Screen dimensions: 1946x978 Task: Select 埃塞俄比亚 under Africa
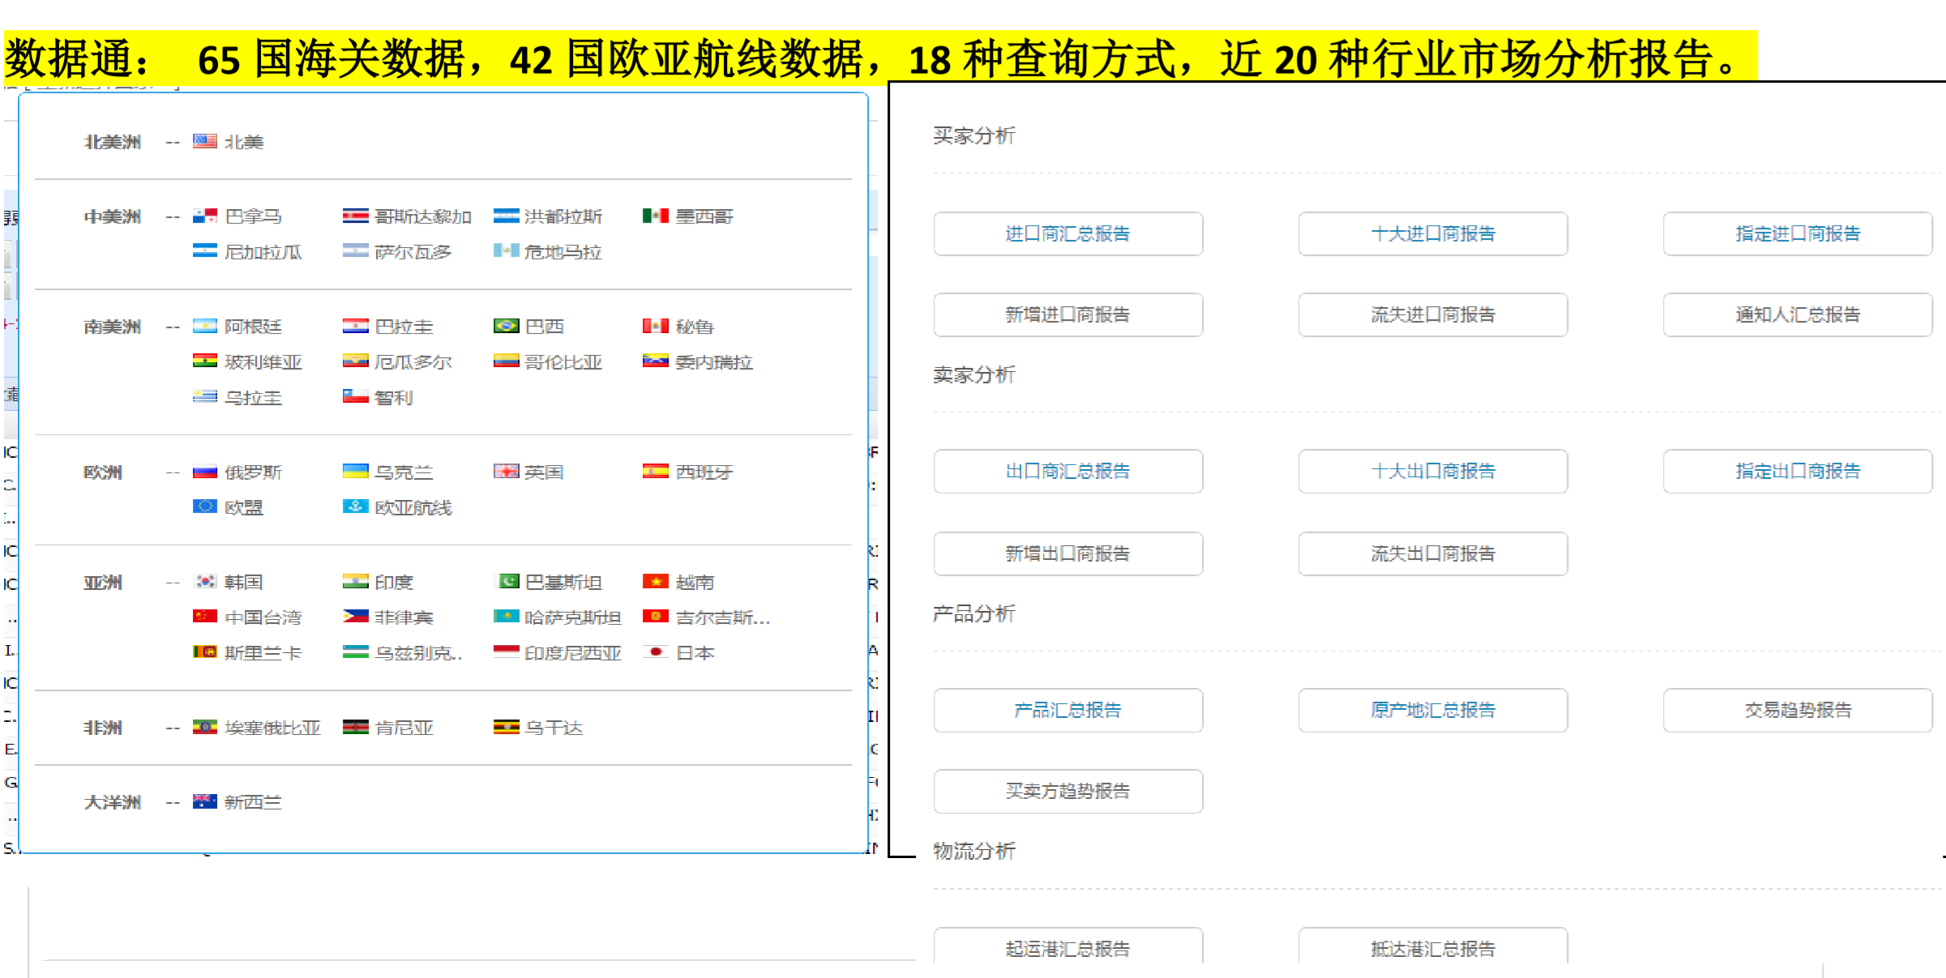[x=272, y=727]
